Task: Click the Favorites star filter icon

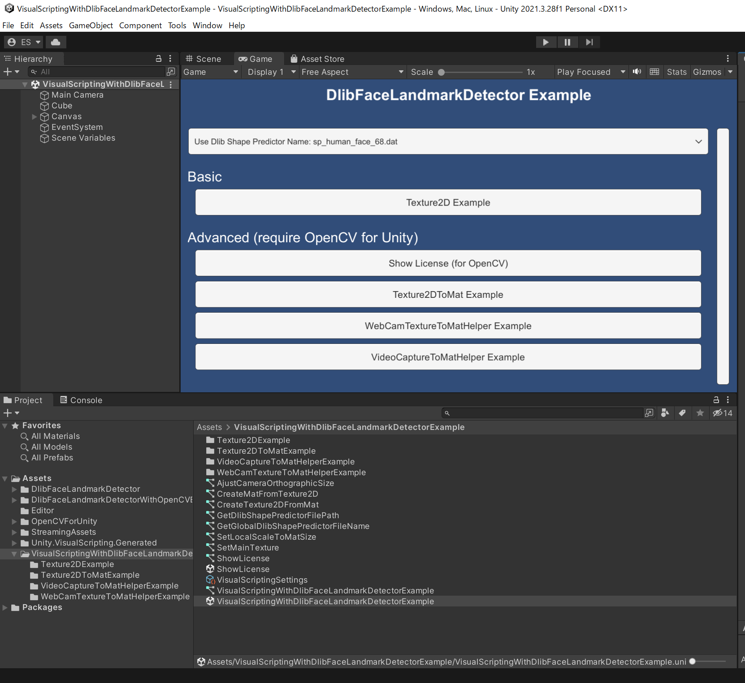Action: click(700, 413)
